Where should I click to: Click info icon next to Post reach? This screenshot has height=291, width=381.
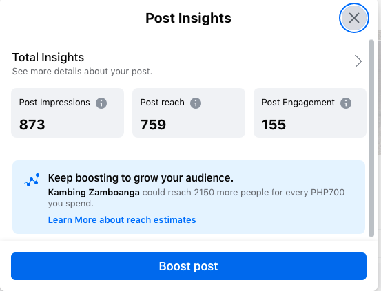196,103
